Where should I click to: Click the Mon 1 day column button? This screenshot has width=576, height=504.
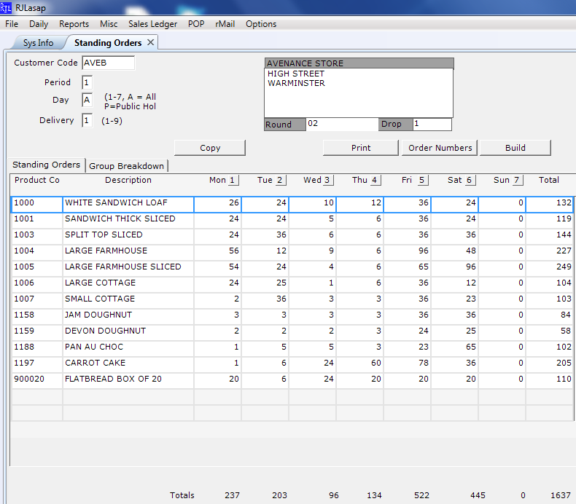(x=233, y=180)
